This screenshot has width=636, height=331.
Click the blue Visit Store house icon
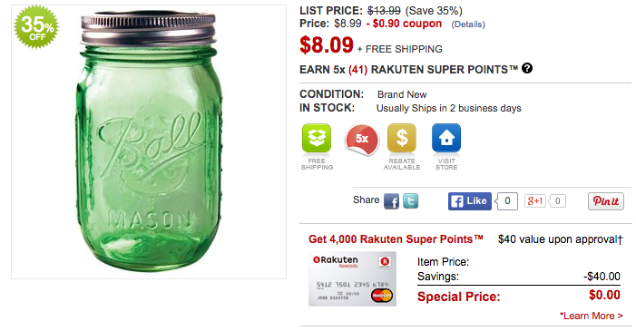446,139
